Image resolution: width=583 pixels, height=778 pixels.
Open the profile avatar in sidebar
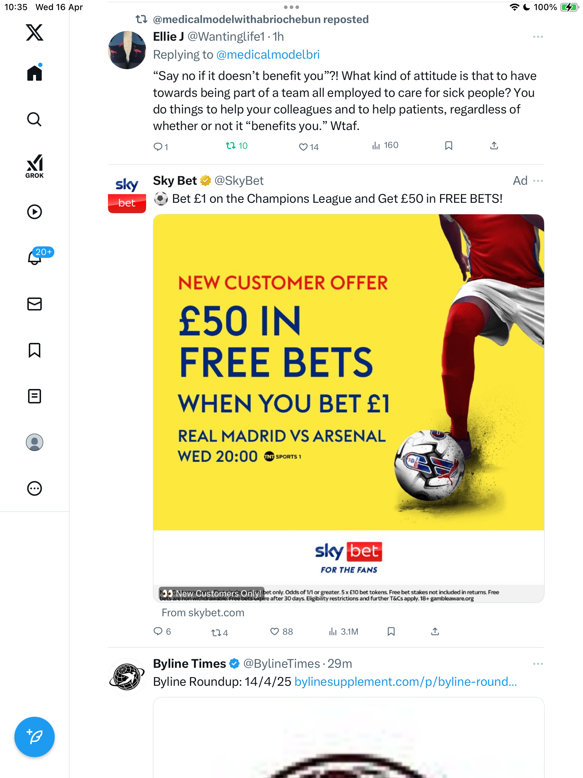(x=35, y=442)
